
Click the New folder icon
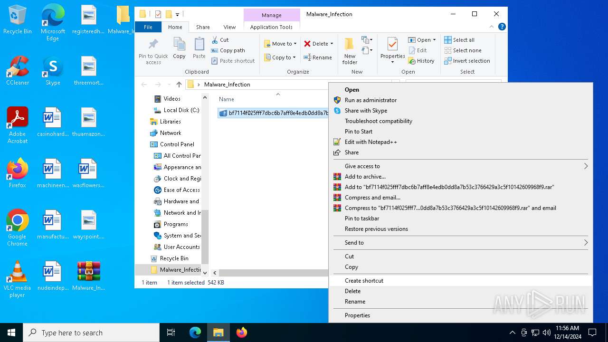[x=350, y=45]
